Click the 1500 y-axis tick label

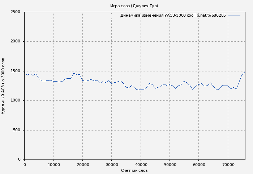pyautogui.click(x=15, y=71)
